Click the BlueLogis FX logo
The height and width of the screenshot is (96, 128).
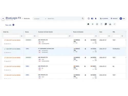[13, 18]
